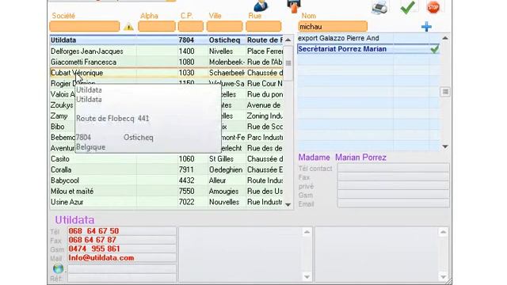
Task: Select the Coralla row
Action: [166, 169]
